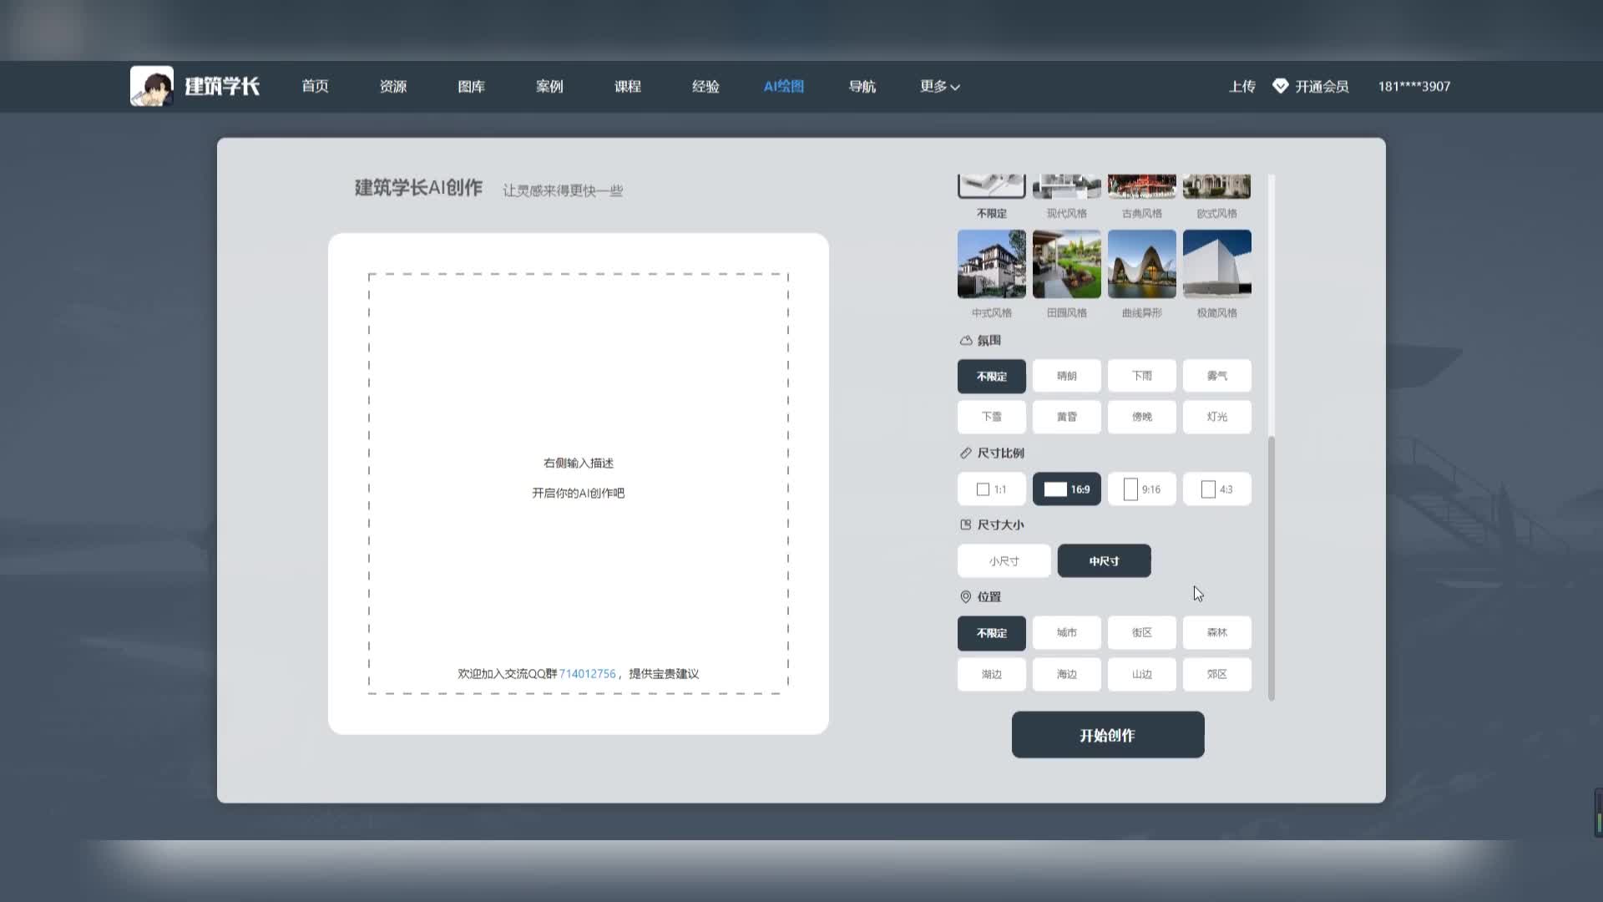Open the 课程 navigation tab

coord(627,86)
